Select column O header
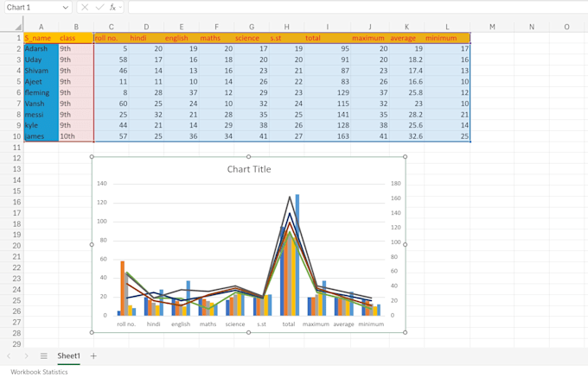The image size is (588, 377). click(x=566, y=27)
